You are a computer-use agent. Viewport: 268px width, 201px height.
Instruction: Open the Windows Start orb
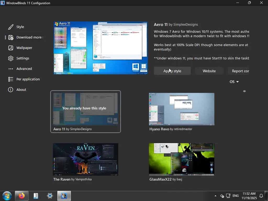pos(7,196)
